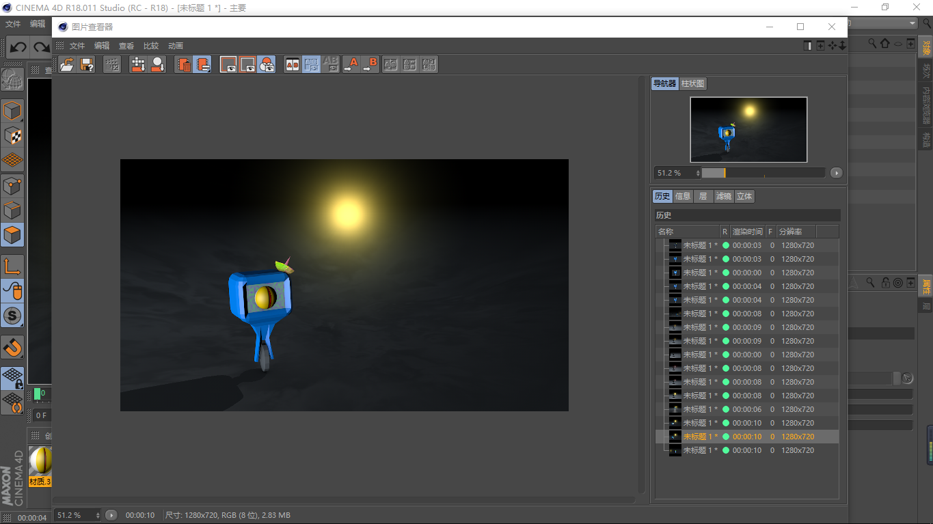This screenshot has height=524, width=933.
Task: Select the polygon mode cube icon
Action: [12, 235]
